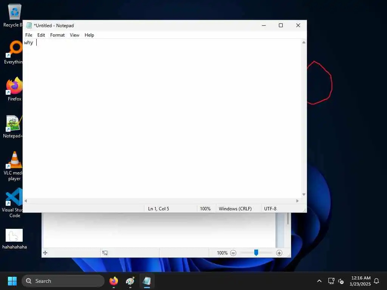This screenshot has width=387, height=290.
Task: Click the 100% zoom status in Notepad
Action: 205,208
